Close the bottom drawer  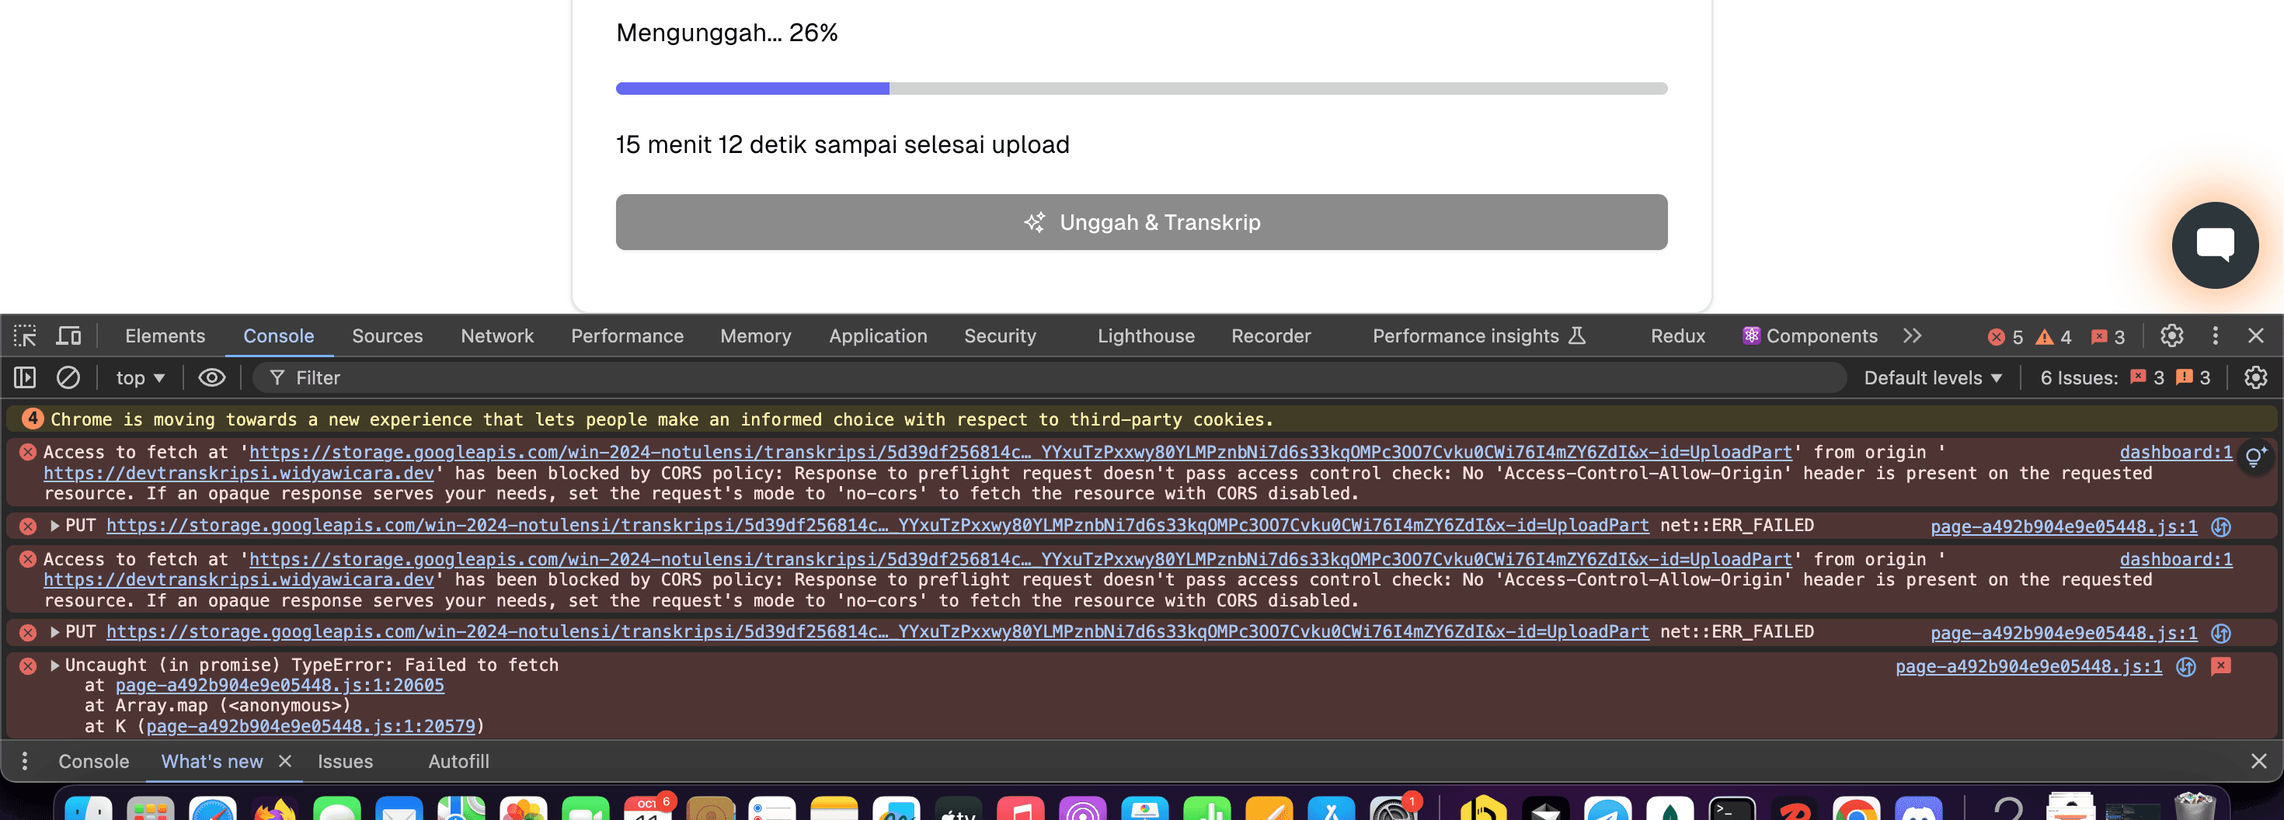click(2259, 762)
